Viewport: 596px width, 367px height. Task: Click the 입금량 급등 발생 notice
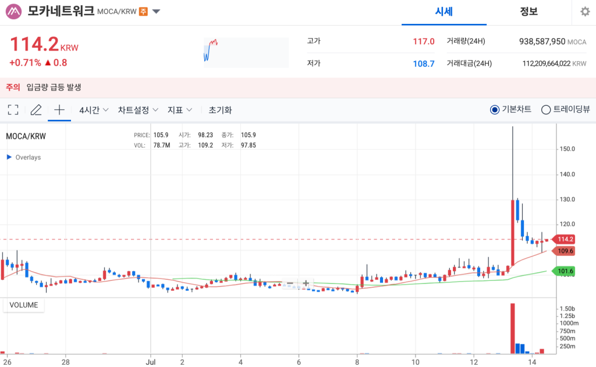click(54, 87)
